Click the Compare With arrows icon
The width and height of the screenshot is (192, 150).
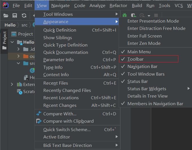tap(39, 114)
